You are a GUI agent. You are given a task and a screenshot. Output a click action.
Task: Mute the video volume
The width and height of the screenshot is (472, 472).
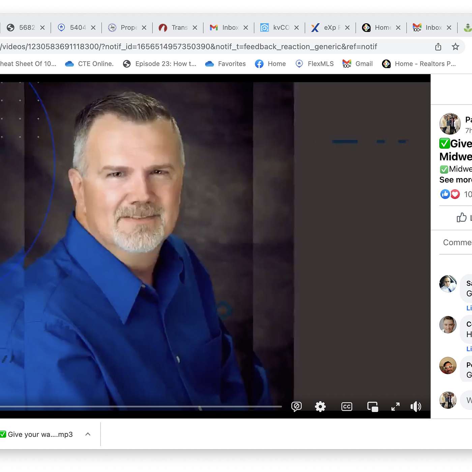click(416, 407)
